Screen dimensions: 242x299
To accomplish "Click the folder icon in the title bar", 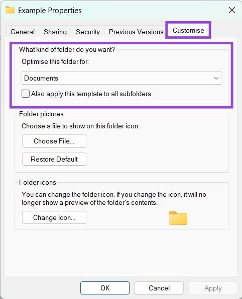I will [x=10, y=10].
